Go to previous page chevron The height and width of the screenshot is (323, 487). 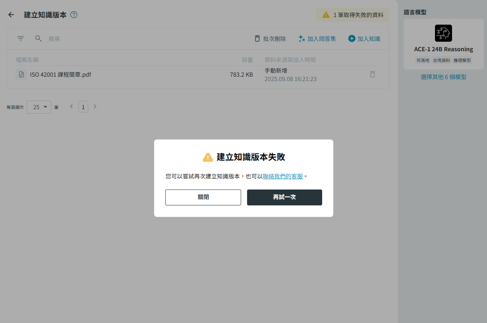[x=72, y=106]
